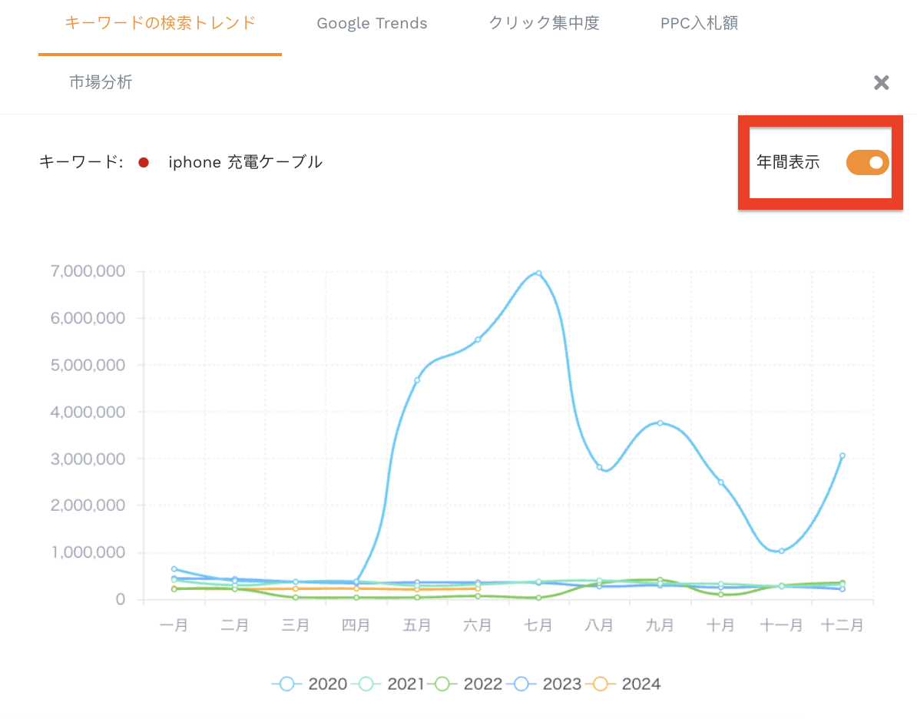
Task: Select the 2020 data point at 六月
Action: click(478, 340)
